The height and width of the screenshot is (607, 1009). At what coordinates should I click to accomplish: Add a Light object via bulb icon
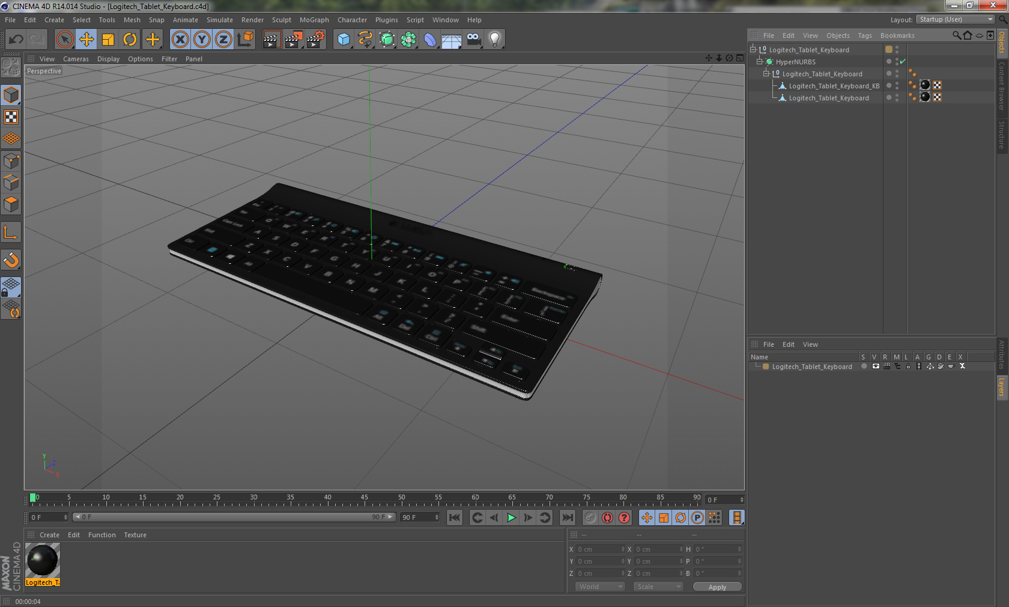coord(495,40)
